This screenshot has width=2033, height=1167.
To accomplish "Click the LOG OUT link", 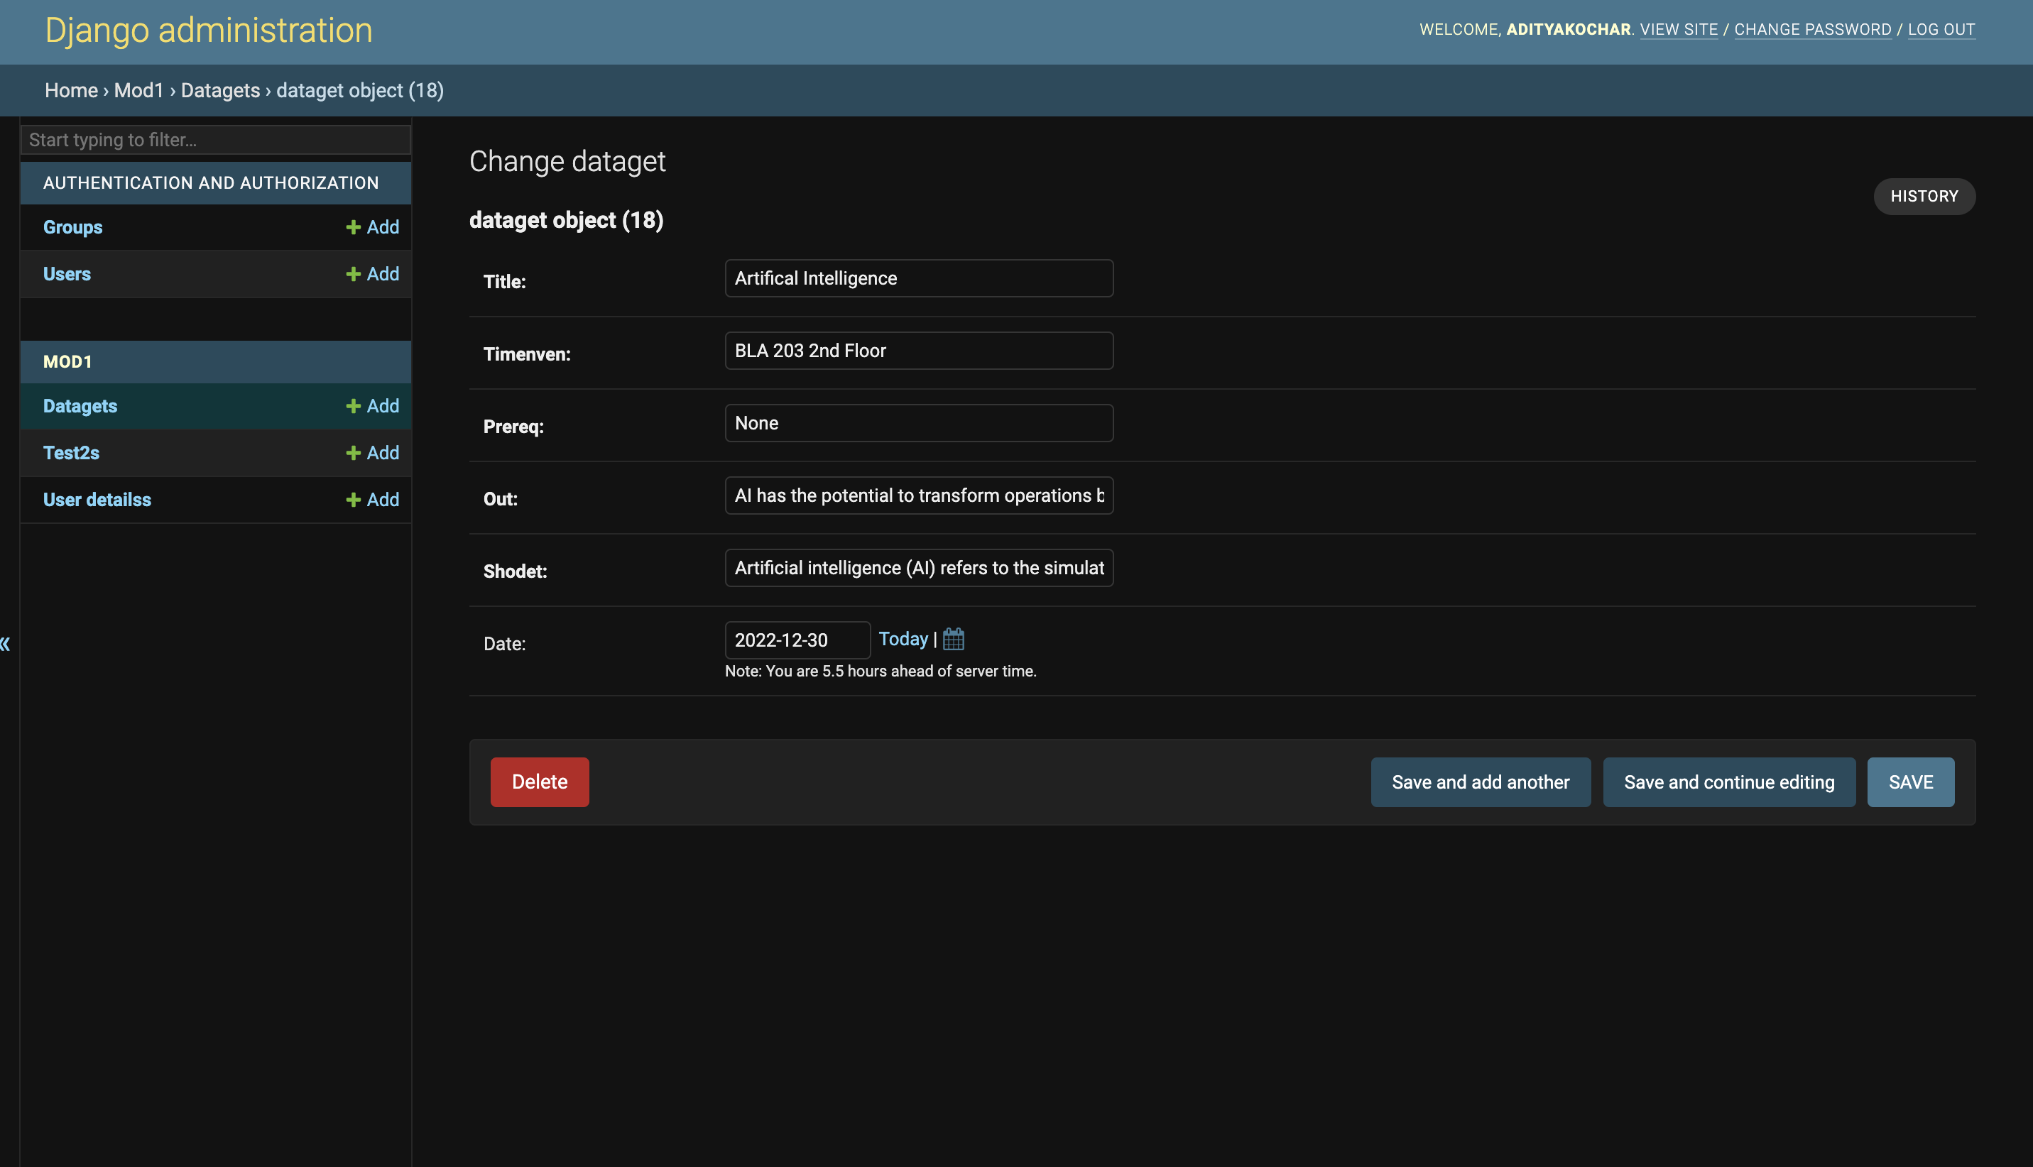I will click(1941, 29).
